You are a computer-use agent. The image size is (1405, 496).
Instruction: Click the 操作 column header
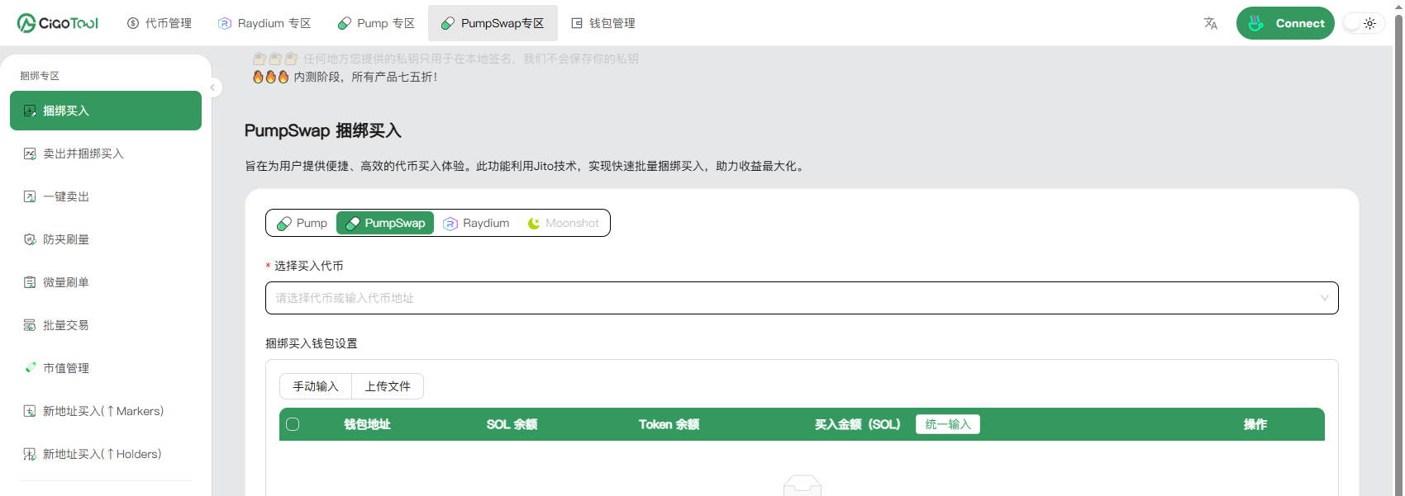pos(1255,424)
